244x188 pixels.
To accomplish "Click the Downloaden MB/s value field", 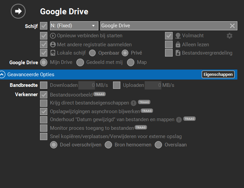I will tap(87, 85).
